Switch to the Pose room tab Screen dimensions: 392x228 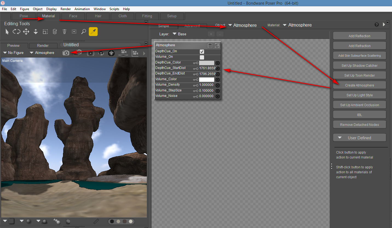click(24, 16)
